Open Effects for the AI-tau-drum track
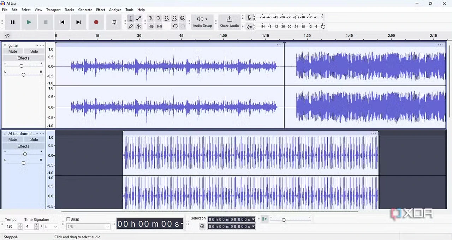This screenshot has width=452, height=240. point(23,146)
